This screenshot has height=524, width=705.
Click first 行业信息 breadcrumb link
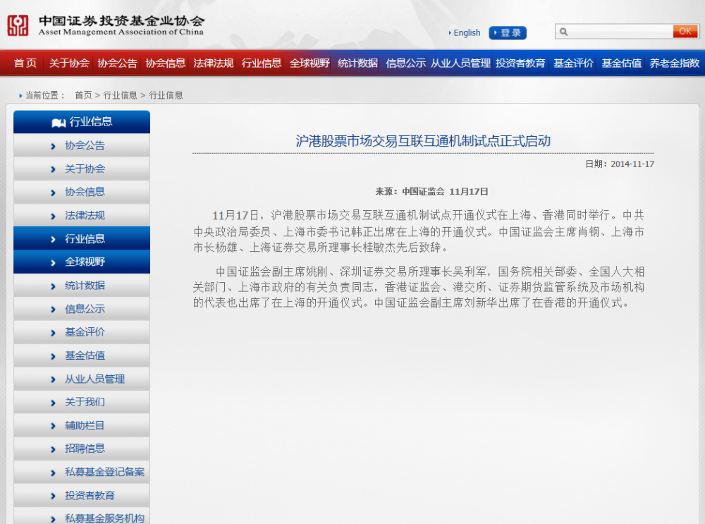coord(120,95)
